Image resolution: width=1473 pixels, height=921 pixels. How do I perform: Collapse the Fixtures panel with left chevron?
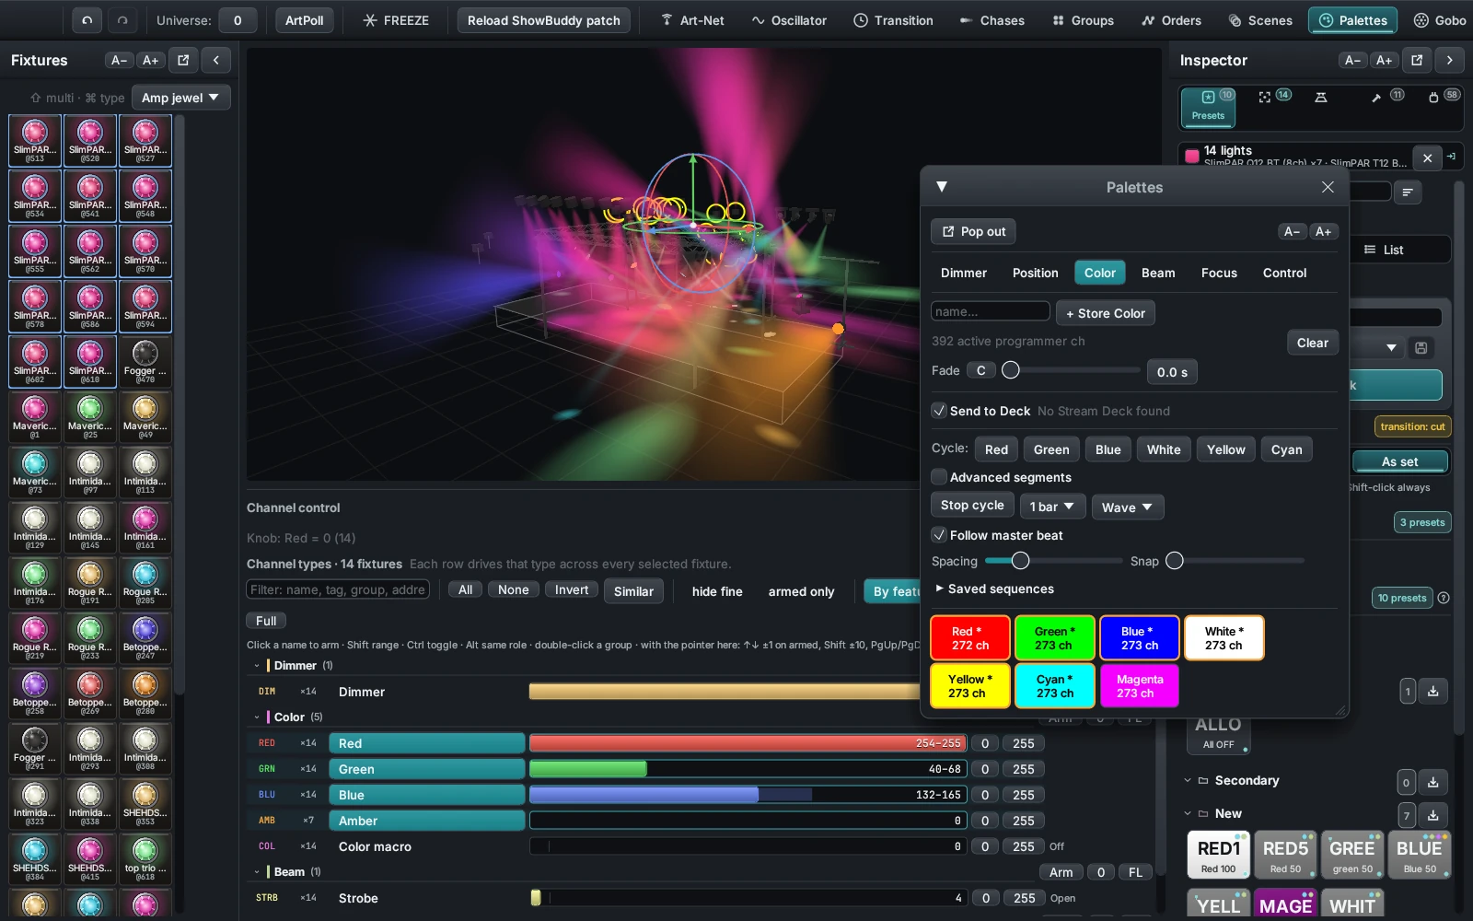[215, 60]
